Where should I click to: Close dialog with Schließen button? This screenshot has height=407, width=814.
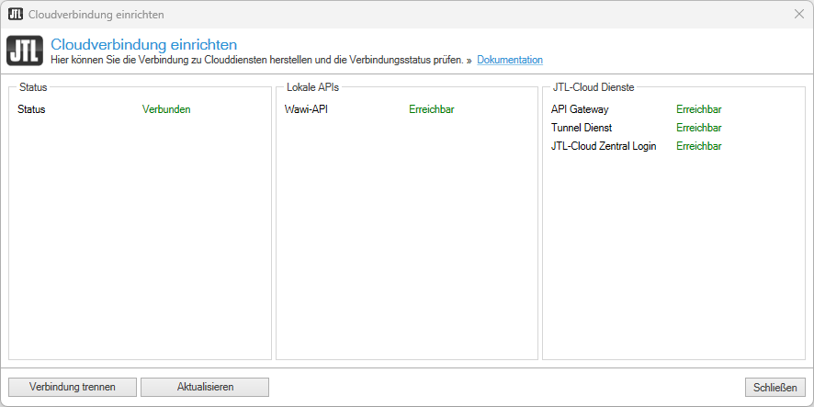tap(775, 387)
